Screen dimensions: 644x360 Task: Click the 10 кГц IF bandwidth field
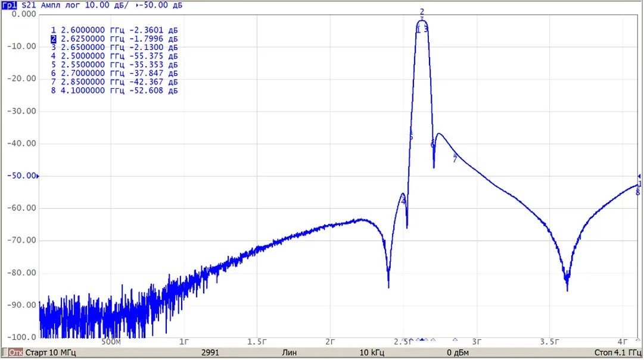[372, 352]
